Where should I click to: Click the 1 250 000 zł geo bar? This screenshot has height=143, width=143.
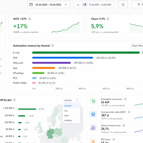(27, 109)
